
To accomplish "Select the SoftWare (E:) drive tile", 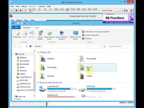I will (58, 96).
